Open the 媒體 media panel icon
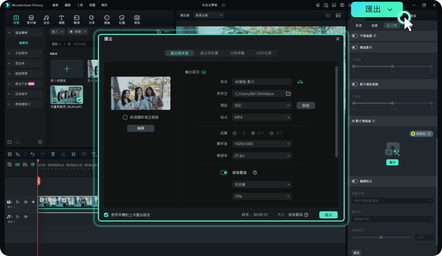The width and height of the screenshot is (442, 256). click(x=16, y=20)
